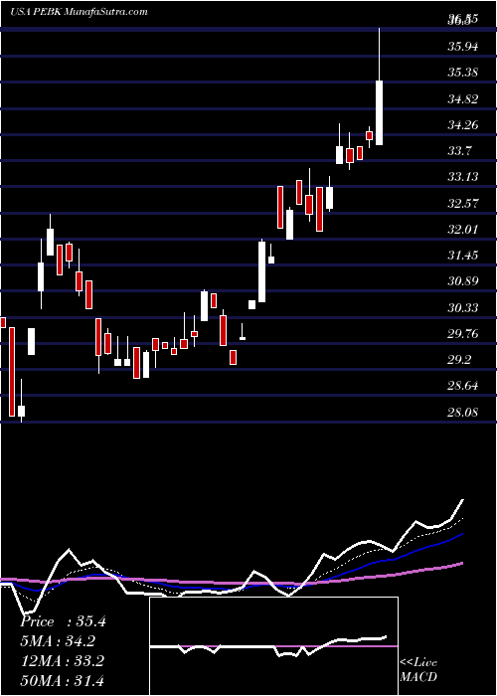Click the 32.01 price axis label

463,230
